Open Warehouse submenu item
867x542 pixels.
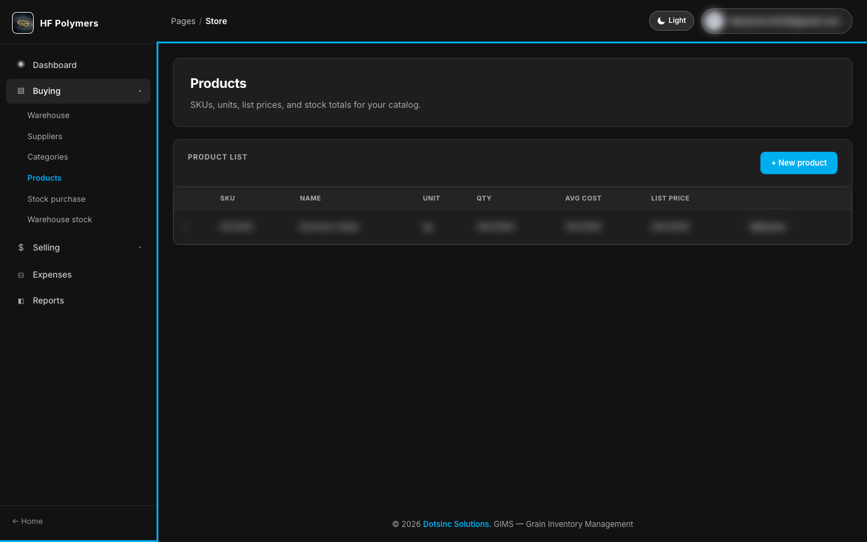48,115
